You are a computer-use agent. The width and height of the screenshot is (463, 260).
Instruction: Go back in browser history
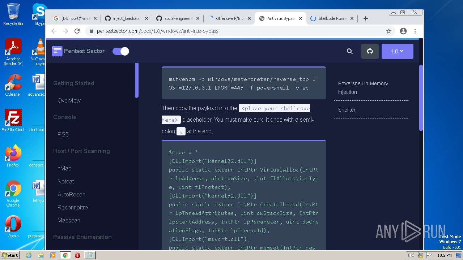click(x=54, y=31)
